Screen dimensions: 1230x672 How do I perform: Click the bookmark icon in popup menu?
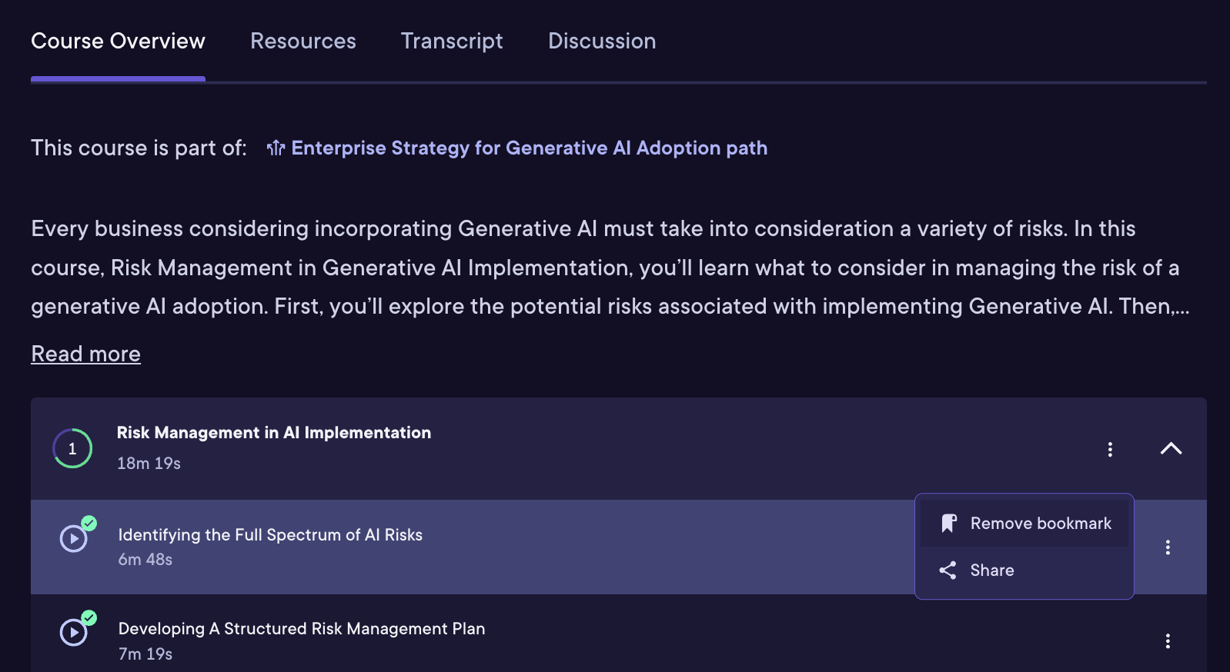coord(948,524)
